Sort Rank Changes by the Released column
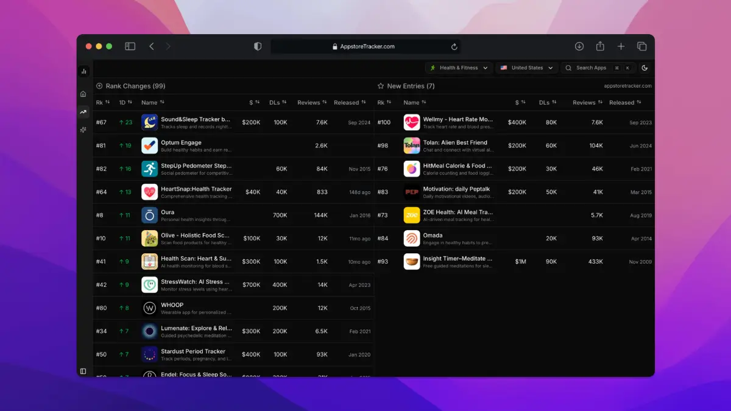Viewport: 731px width, 411px height. click(350, 102)
